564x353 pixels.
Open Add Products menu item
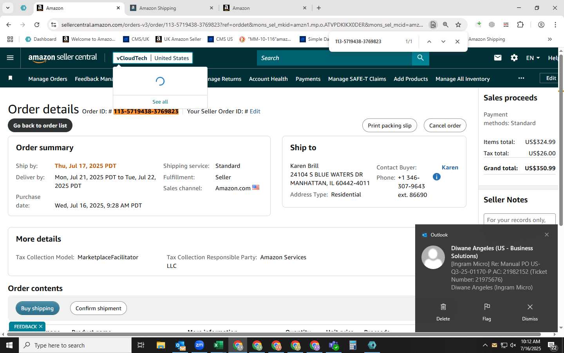click(x=411, y=79)
